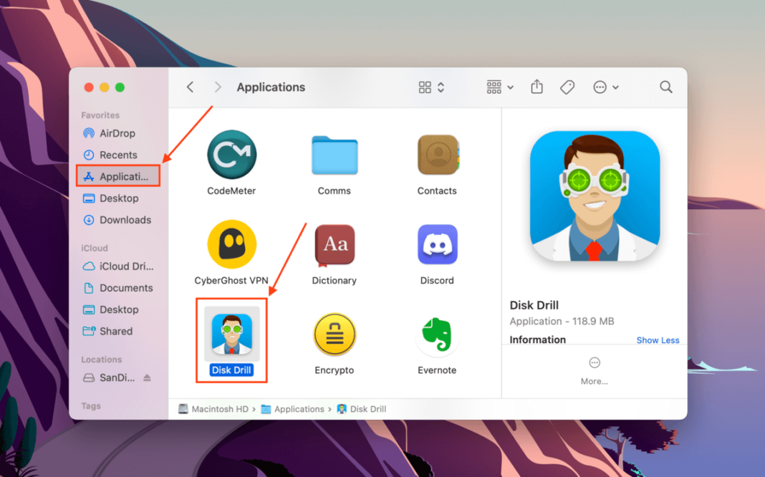Open the view mode switcher dropdown
The height and width of the screenshot is (477, 765).
pyautogui.click(x=432, y=87)
